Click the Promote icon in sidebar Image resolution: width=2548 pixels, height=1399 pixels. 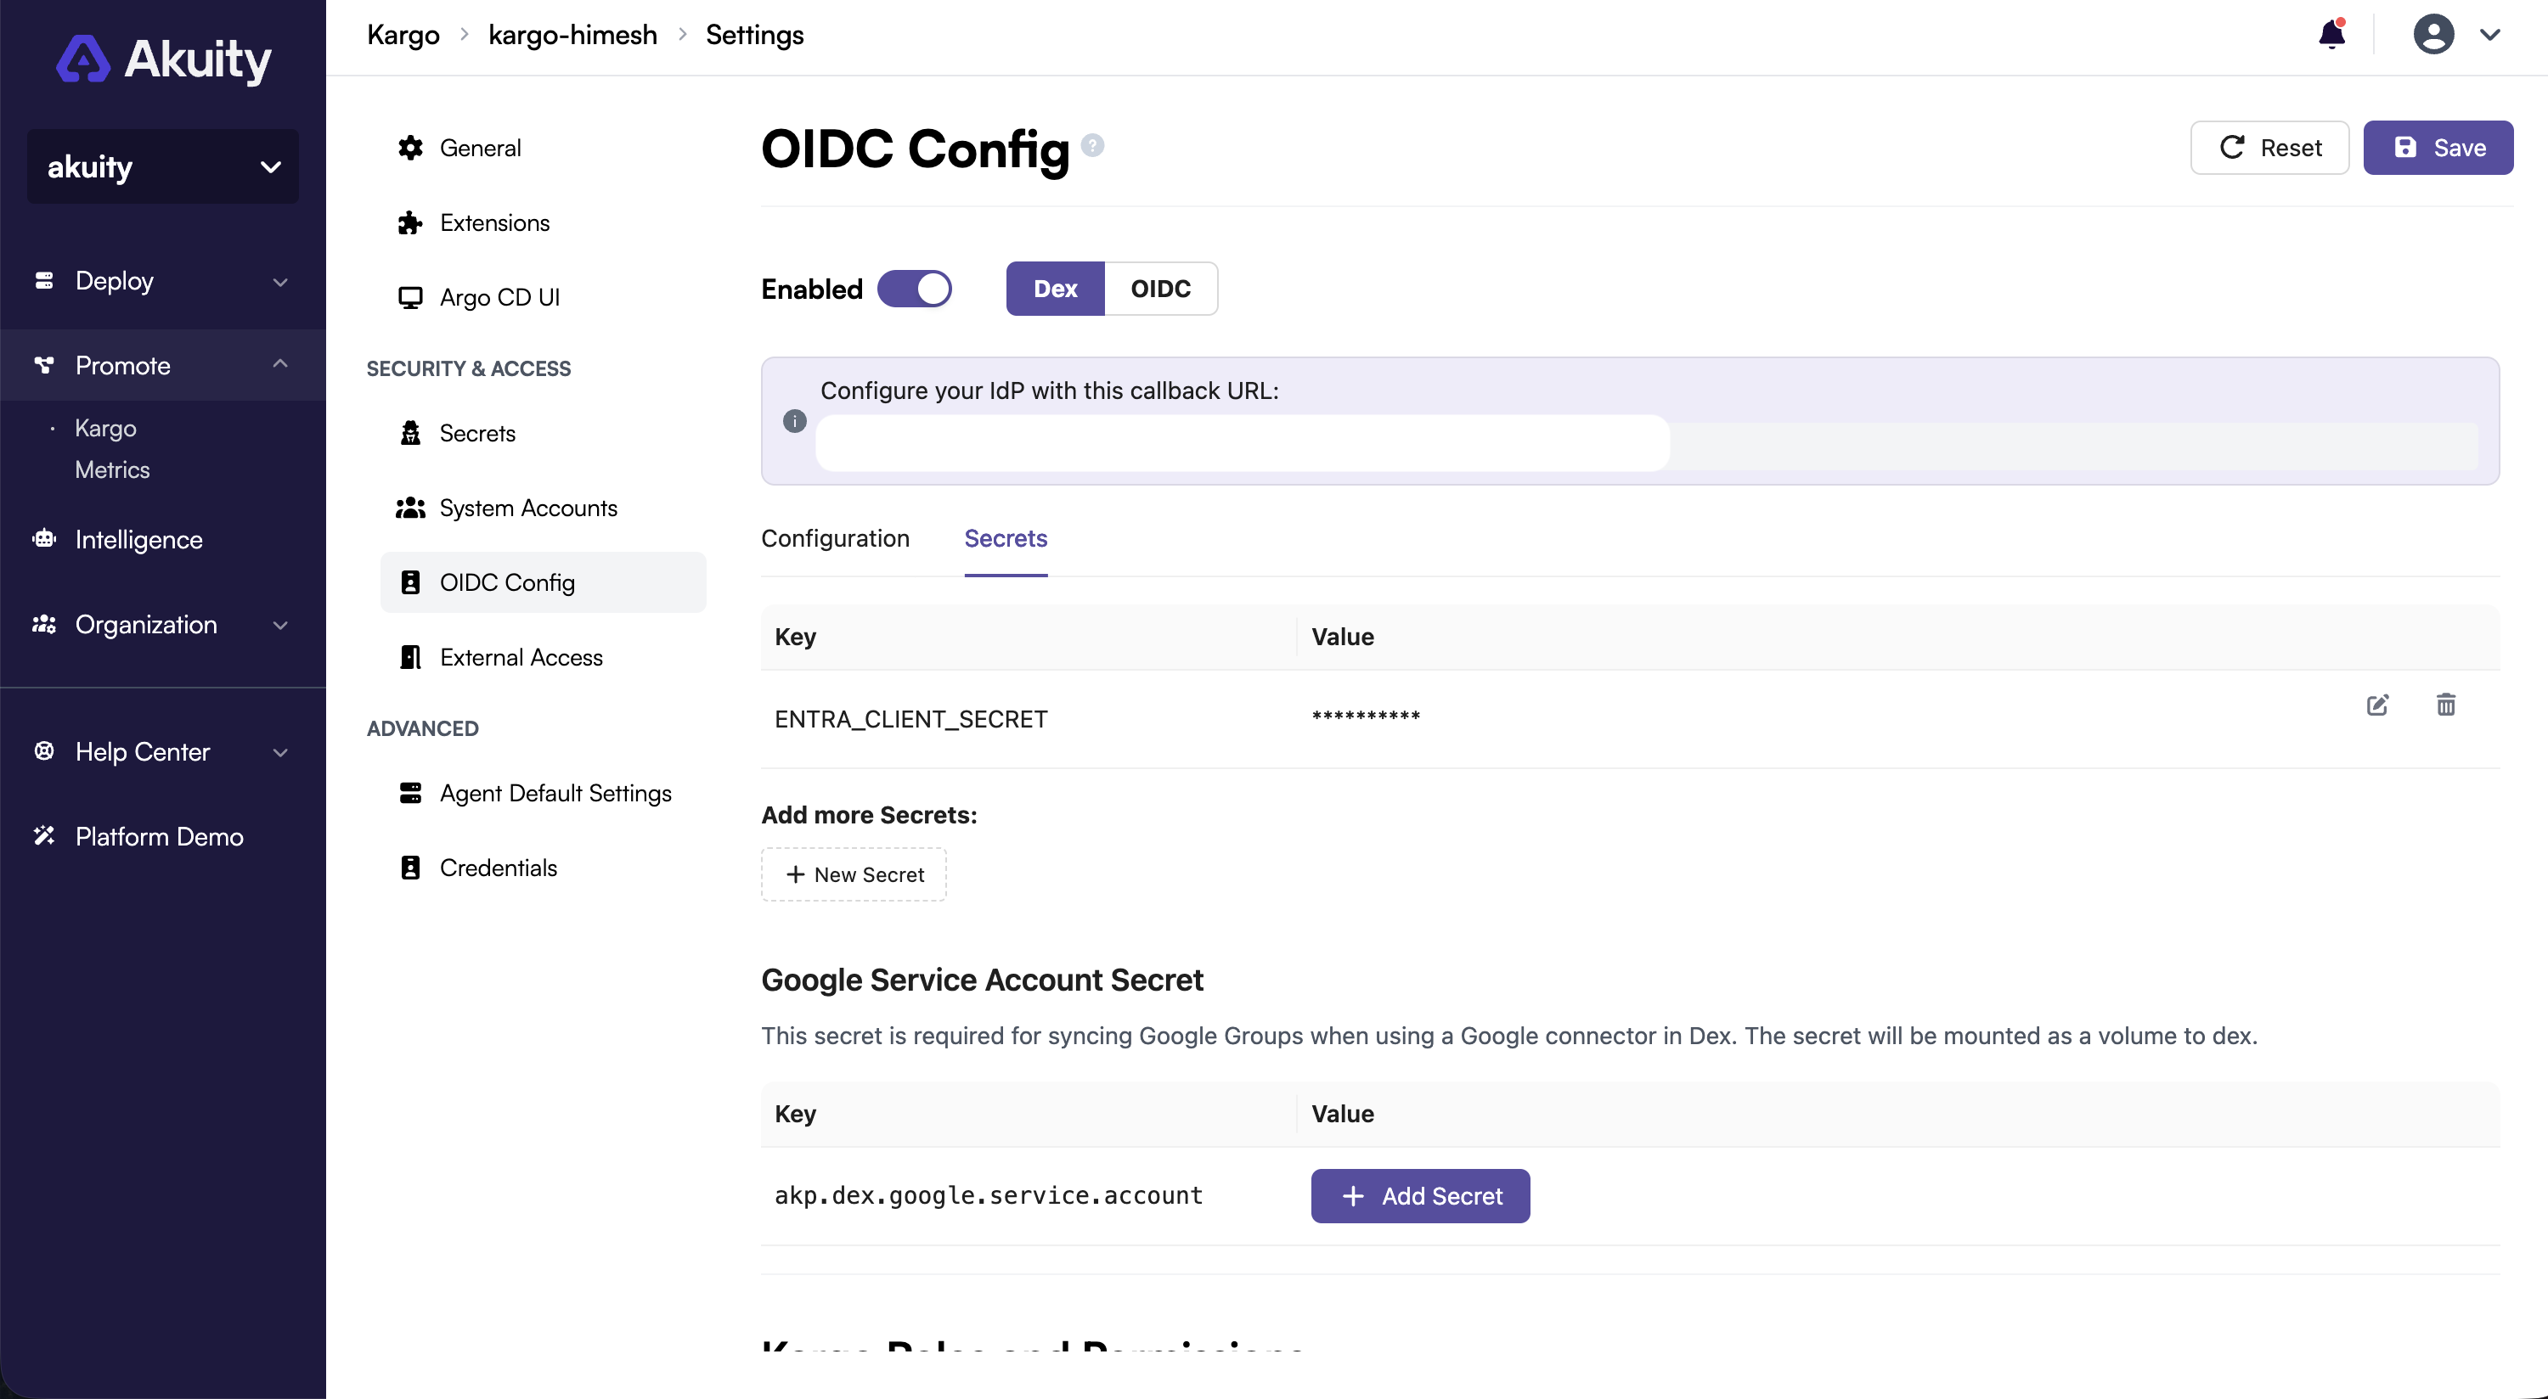pos(43,366)
